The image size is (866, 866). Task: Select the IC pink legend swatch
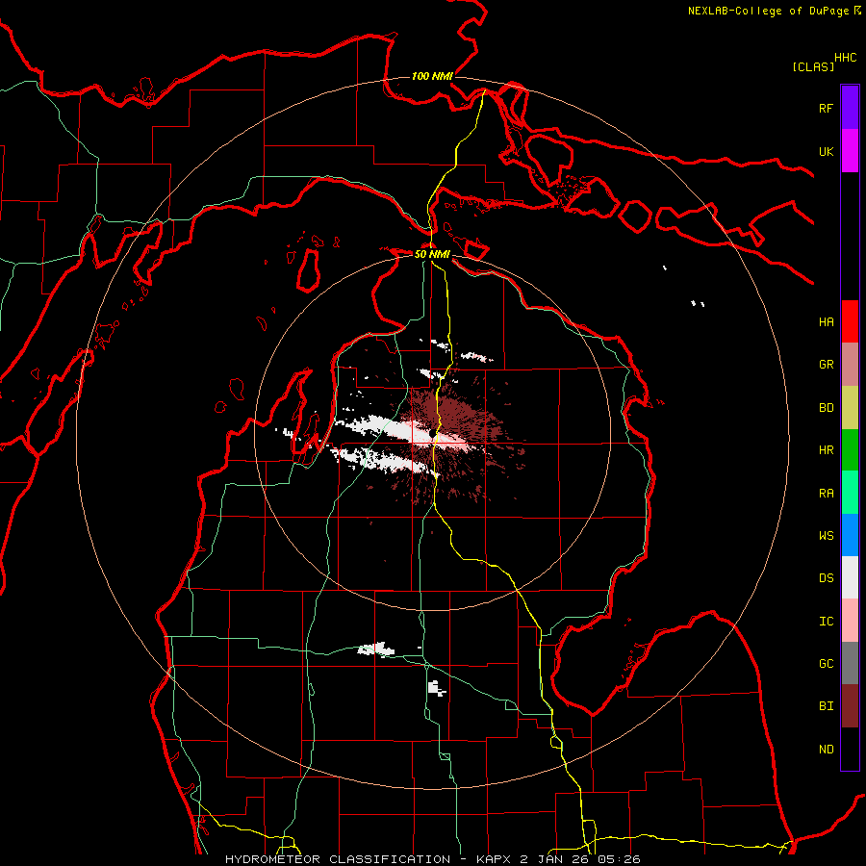[850, 621]
